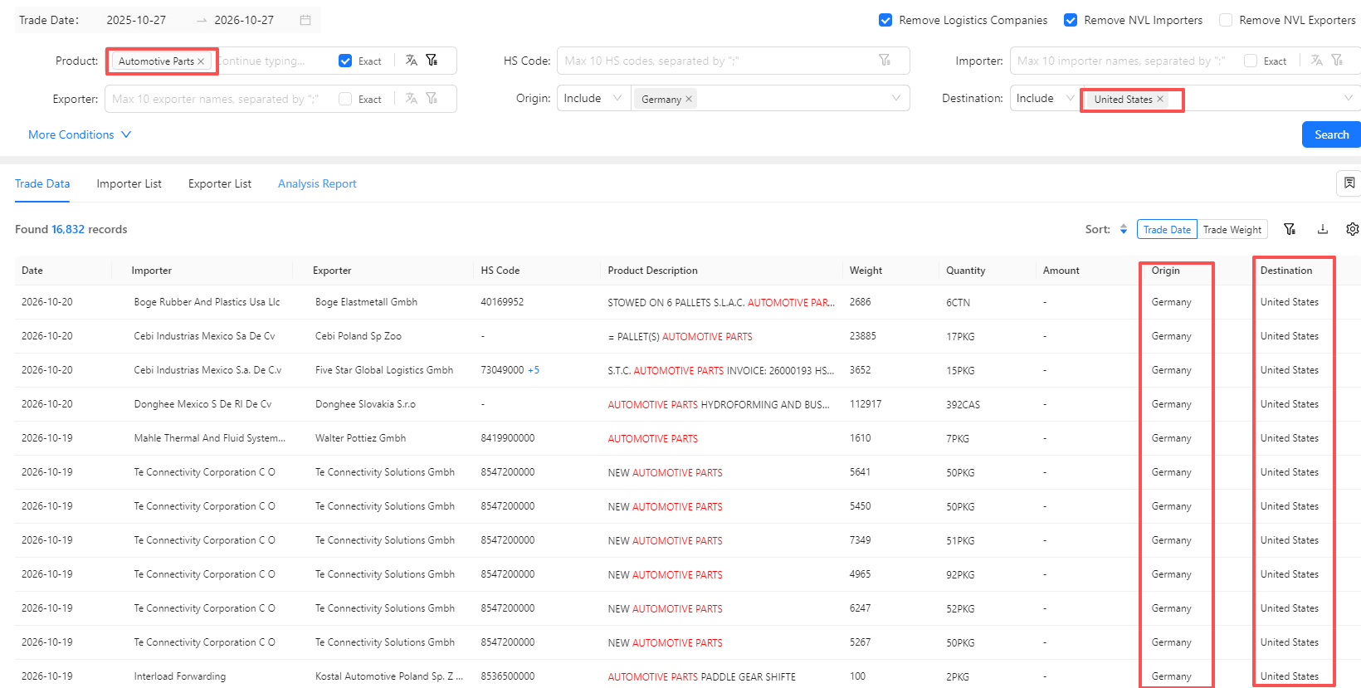Uncheck Remove NVL Importers checkbox
Viewport: 1361px width, 688px height.
[x=1071, y=20]
